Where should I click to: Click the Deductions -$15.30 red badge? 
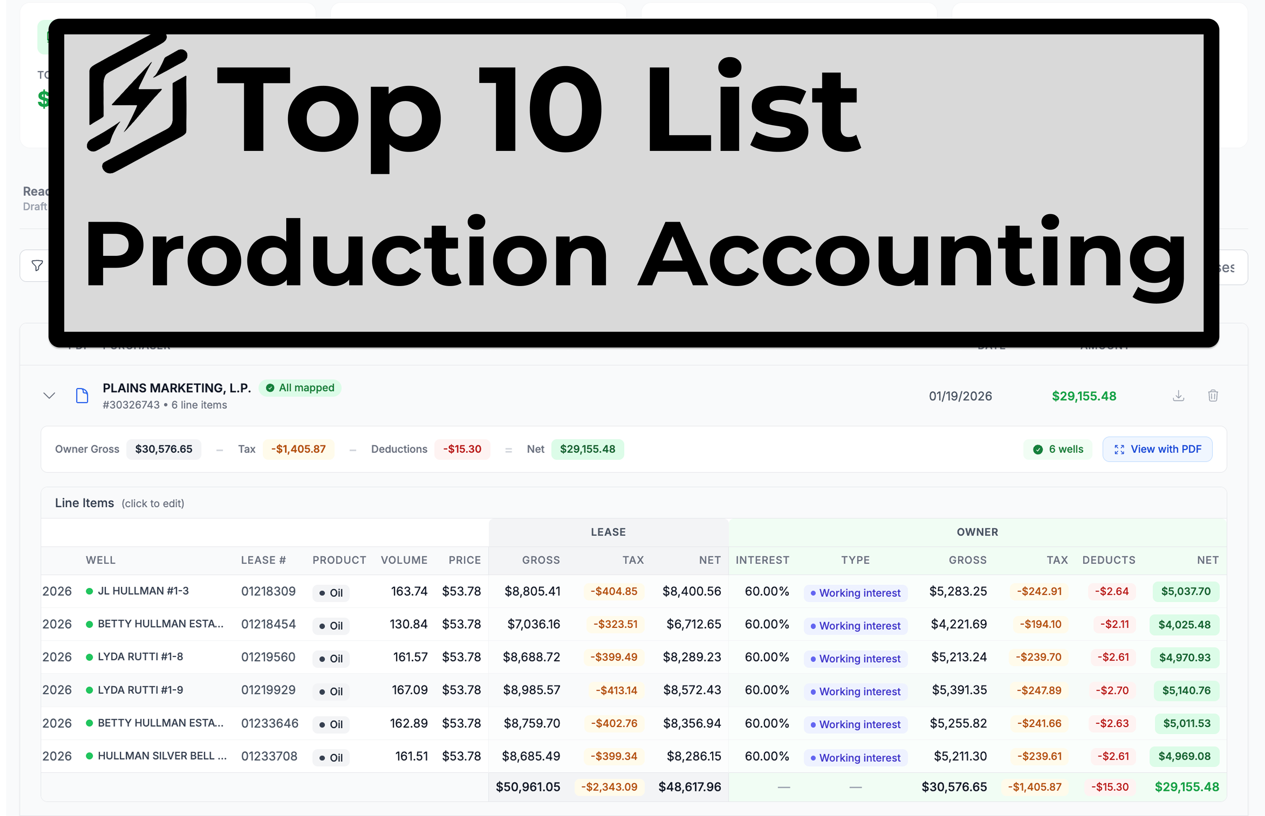pos(462,450)
